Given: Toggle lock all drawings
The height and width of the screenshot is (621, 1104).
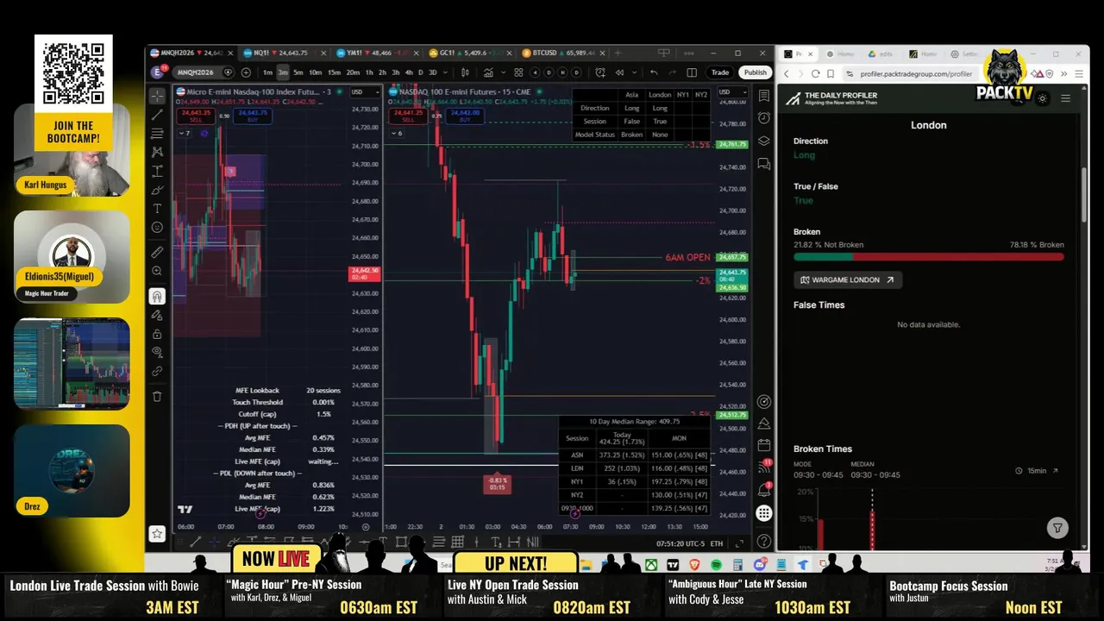Looking at the screenshot, I should (x=157, y=335).
